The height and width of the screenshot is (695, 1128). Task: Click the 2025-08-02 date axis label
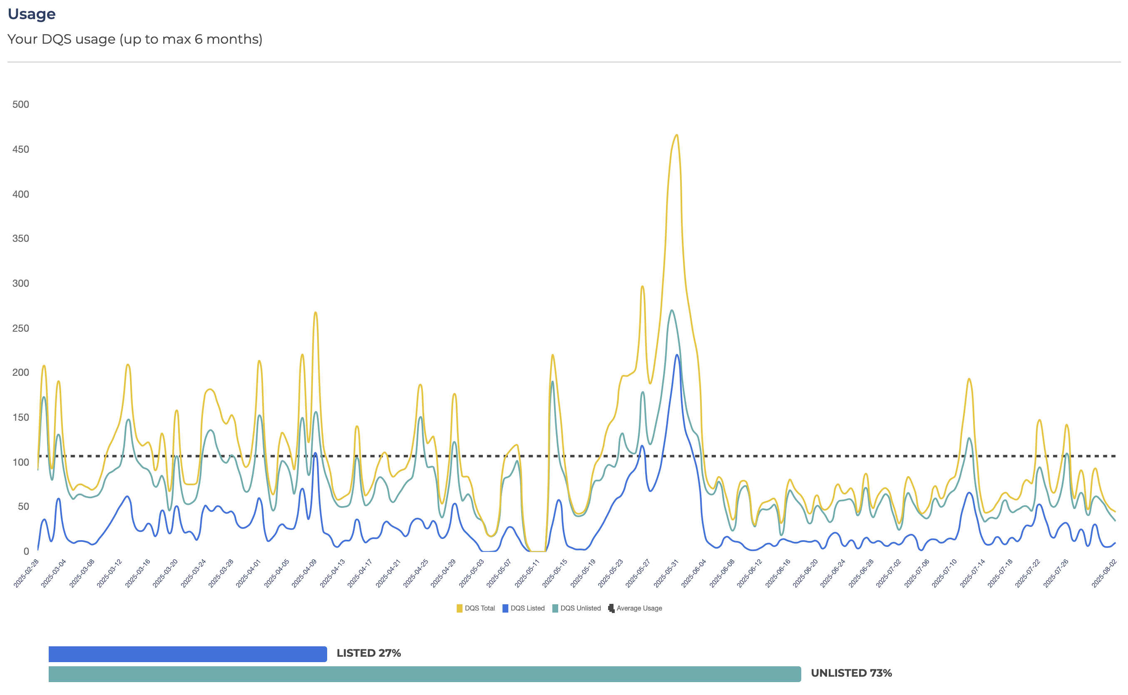pos(1104,573)
